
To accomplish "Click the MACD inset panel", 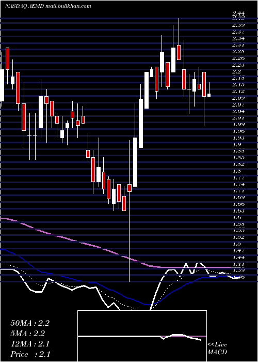I will point(142,336).
